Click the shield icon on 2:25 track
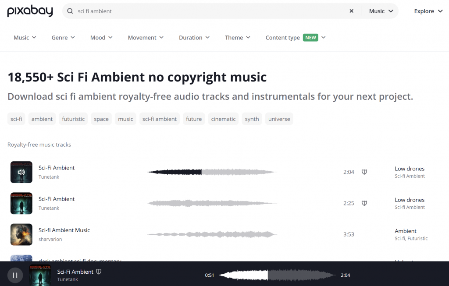Screen dimensions: 449x286 [x=364, y=203]
